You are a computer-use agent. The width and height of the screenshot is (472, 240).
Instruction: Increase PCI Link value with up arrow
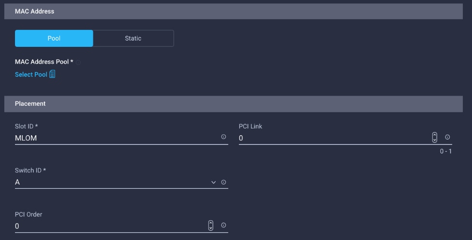(x=434, y=135)
